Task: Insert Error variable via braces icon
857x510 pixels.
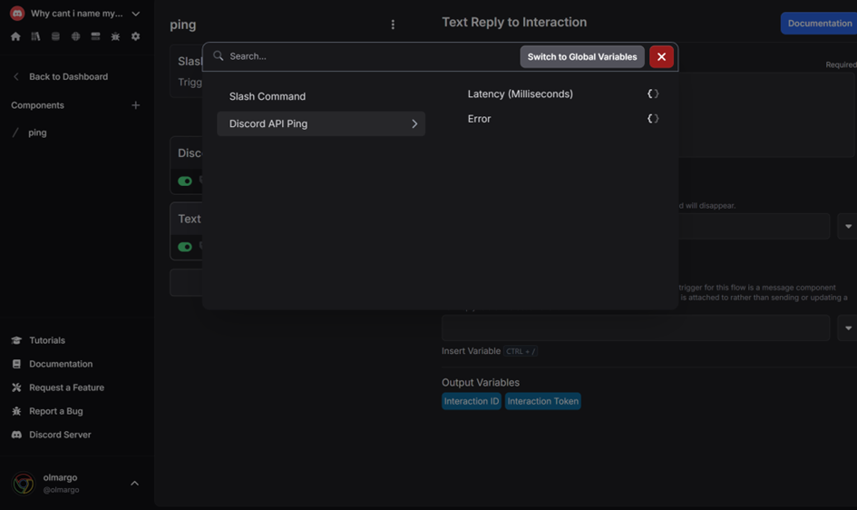Action: coord(653,118)
